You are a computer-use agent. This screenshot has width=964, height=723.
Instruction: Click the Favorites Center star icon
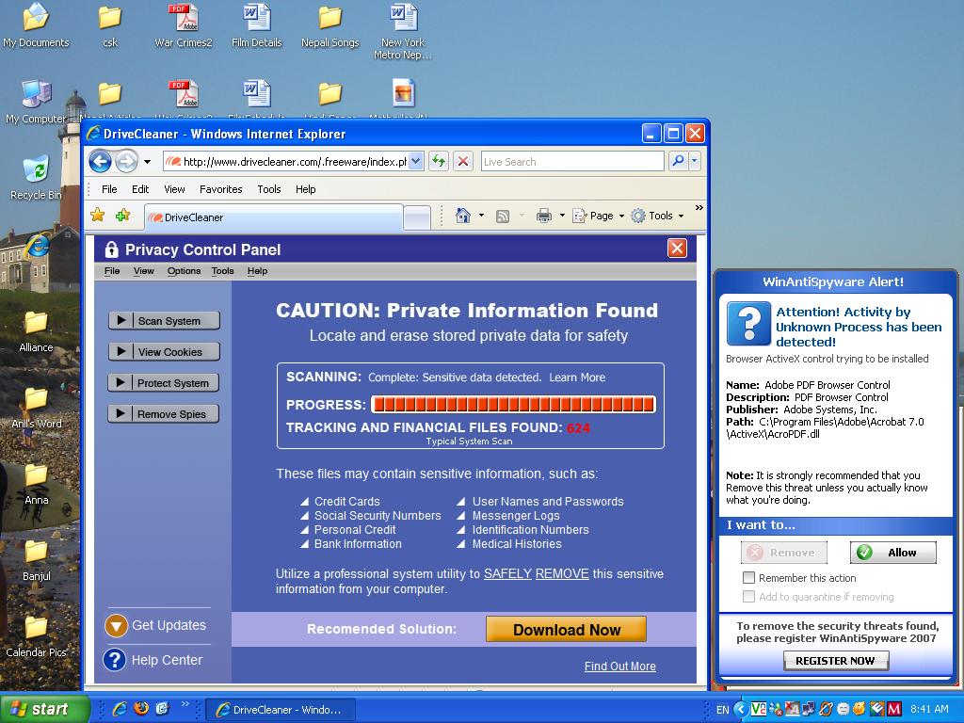[x=97, y=216]
